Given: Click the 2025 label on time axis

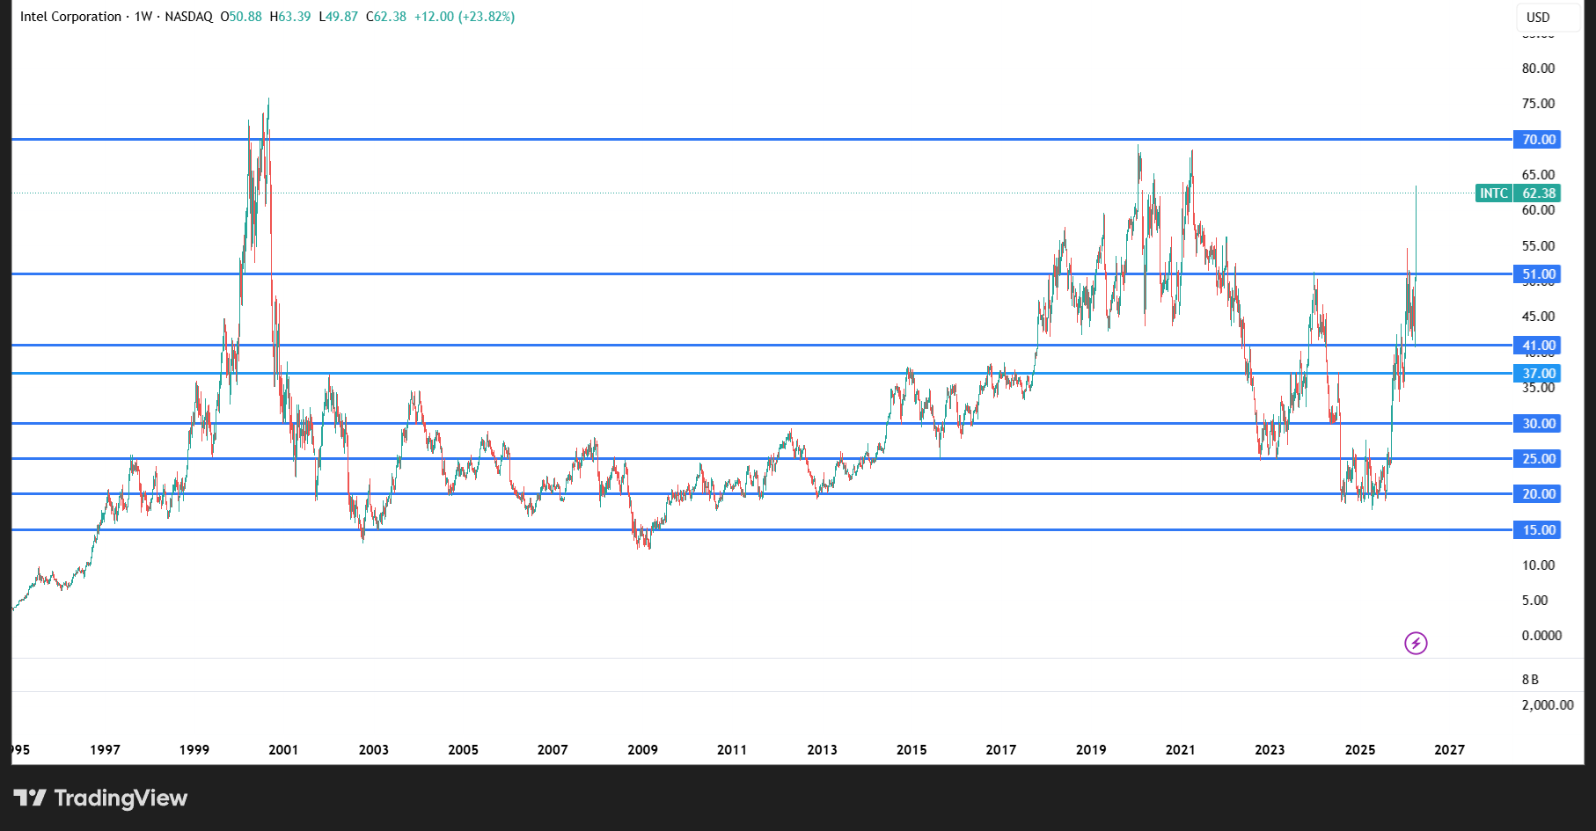Looking at the screenshot, I should tap(1360, 749).
